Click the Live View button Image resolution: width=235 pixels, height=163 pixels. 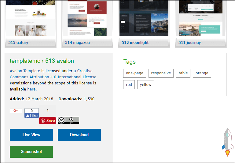[31, 135]
